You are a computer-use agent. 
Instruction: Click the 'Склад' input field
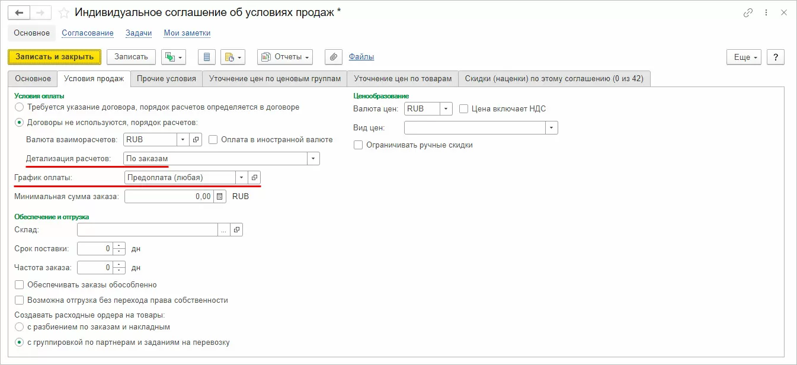[148, 230]
